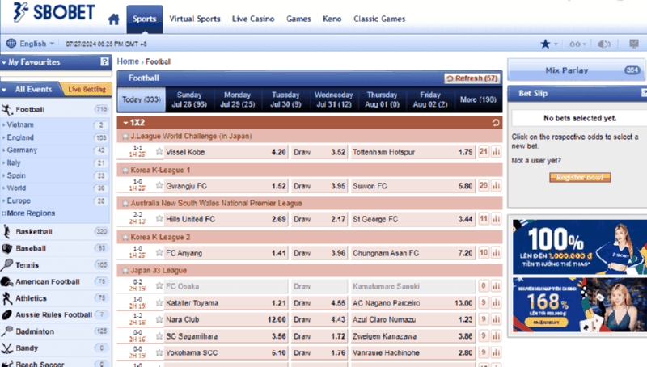
Task: Open Basketball sport from the sidebar
Action: click(34, 231)
